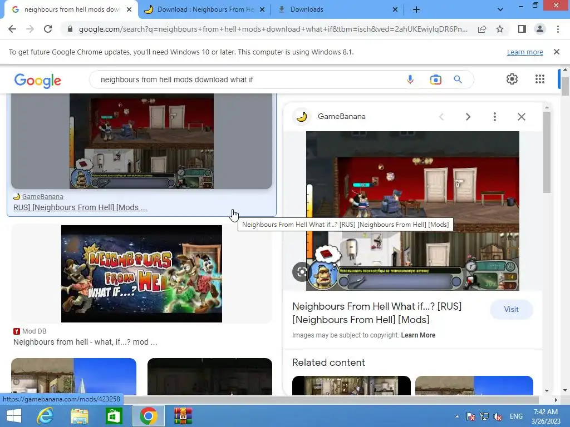Go back with the browser back arrow

click(x=12, y=29)
